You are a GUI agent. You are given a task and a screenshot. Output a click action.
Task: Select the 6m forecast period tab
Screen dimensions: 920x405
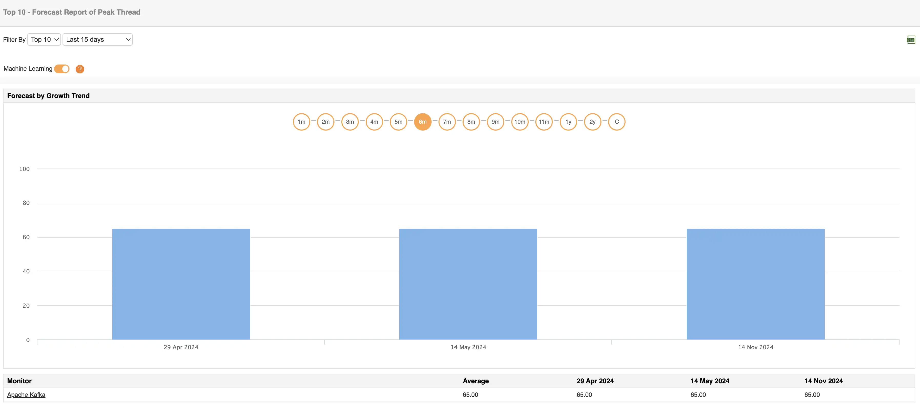pyautogui.click(x=422, y=121)
